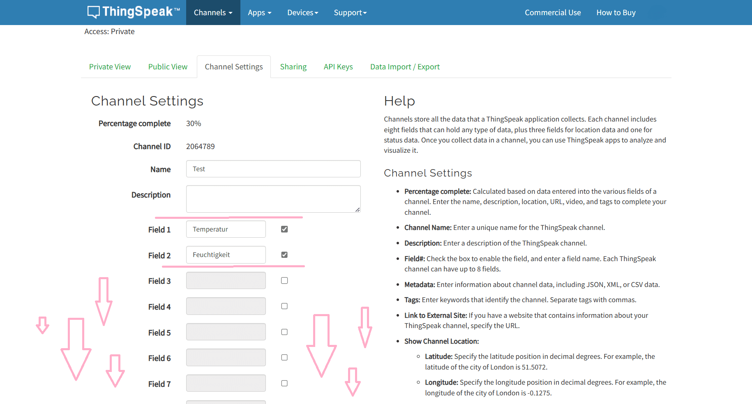Click the Field 1 Temperatur input
The width and height of the screenshot is (752, 404).
click(x=226, y=229)
